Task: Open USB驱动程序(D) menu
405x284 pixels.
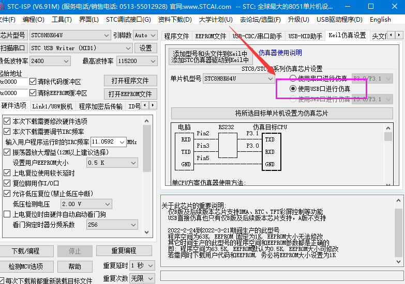Action: coord(339,20)
